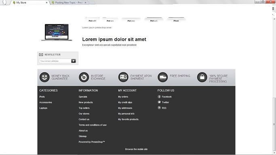Click the Money Back Guarantee smiley icon

pyautogui.click(x=44, y=77)
